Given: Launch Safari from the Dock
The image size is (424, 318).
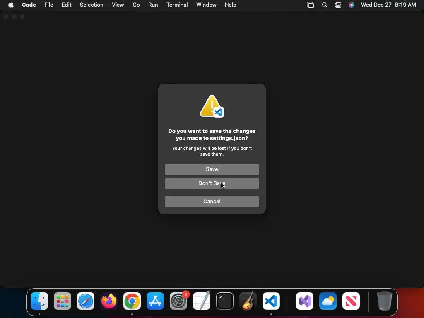Looking at the screenshot, I should [86, 301].
